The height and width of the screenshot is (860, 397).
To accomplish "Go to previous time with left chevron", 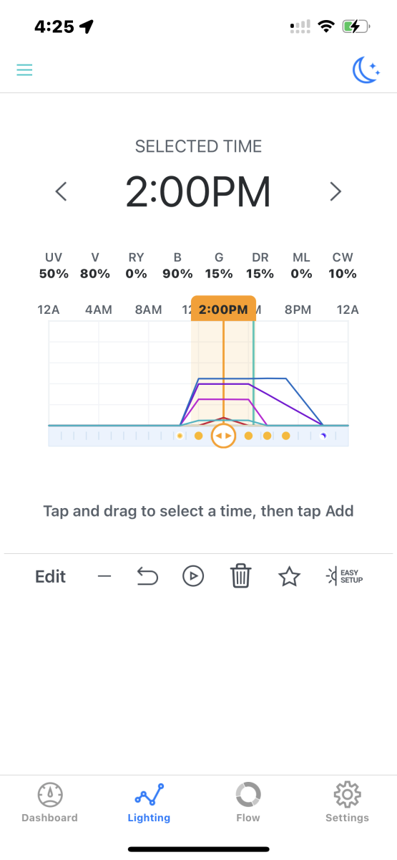I will [62, 191].
